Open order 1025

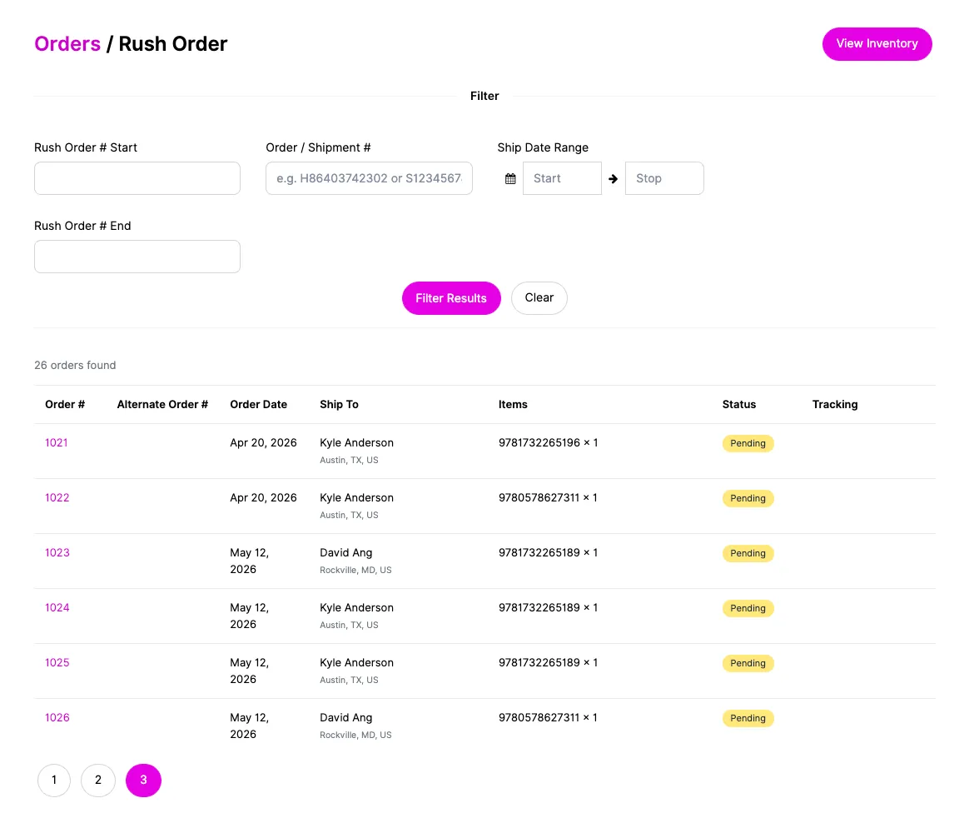point(57,663)
